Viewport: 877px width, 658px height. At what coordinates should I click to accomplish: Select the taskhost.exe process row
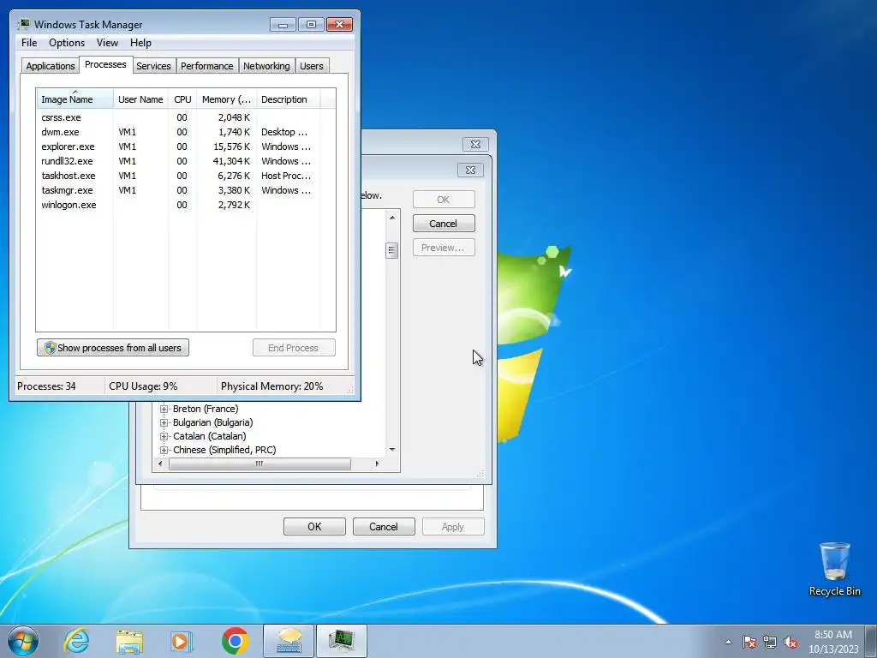[186, 176]
